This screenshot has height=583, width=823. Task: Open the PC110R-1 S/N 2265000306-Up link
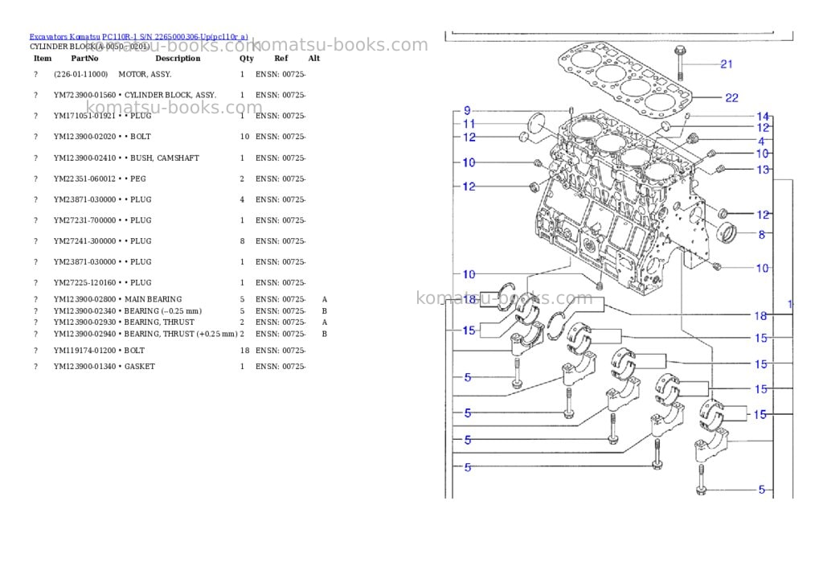[x=175, y=37]
